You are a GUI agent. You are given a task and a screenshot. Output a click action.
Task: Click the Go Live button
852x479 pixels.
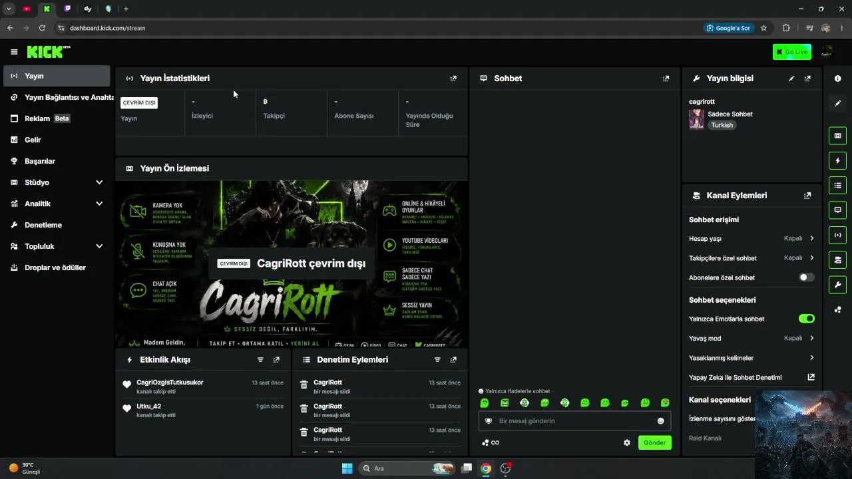pos(792,52)
